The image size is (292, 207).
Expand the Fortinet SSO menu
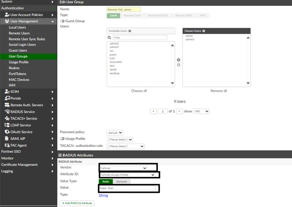click(x=53, y=152)
